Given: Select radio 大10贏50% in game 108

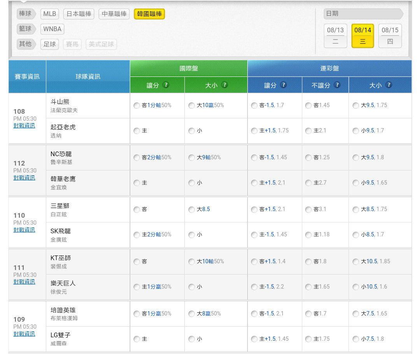Looking at the screenshot, I should click(x=191, y=106).
